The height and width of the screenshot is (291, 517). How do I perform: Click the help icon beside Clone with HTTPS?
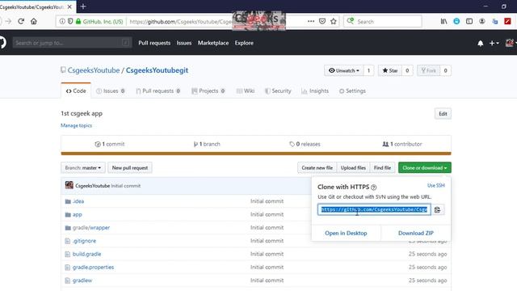pyautogui.click(x=373, y=188)
